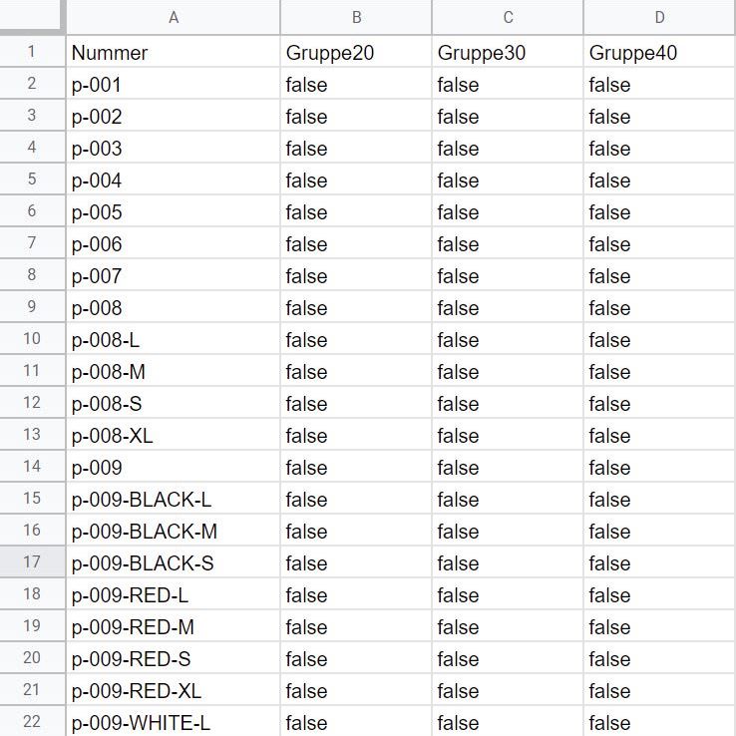Select cell p-002

(x=174, y=116)
